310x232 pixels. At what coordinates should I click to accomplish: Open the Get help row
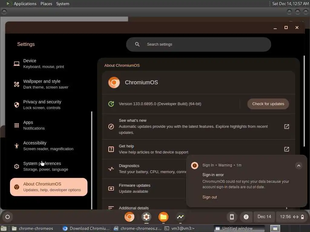199,149
